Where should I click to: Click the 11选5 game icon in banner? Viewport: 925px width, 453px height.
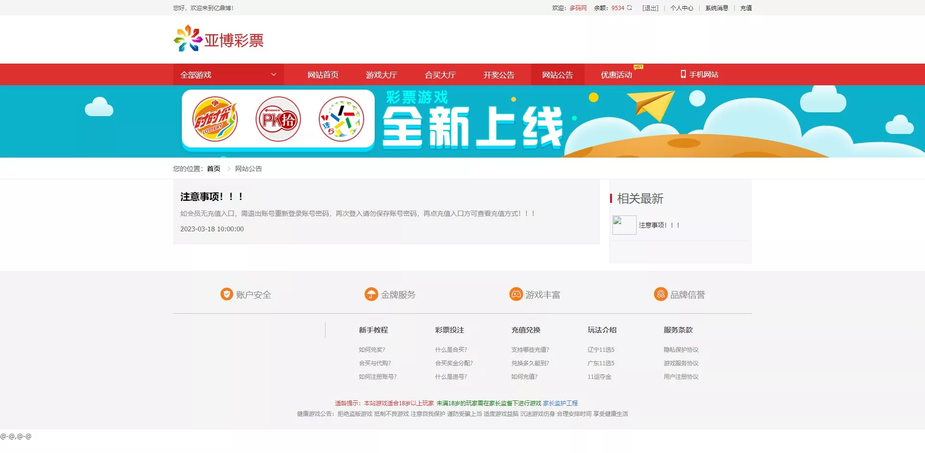click(340, 119)
